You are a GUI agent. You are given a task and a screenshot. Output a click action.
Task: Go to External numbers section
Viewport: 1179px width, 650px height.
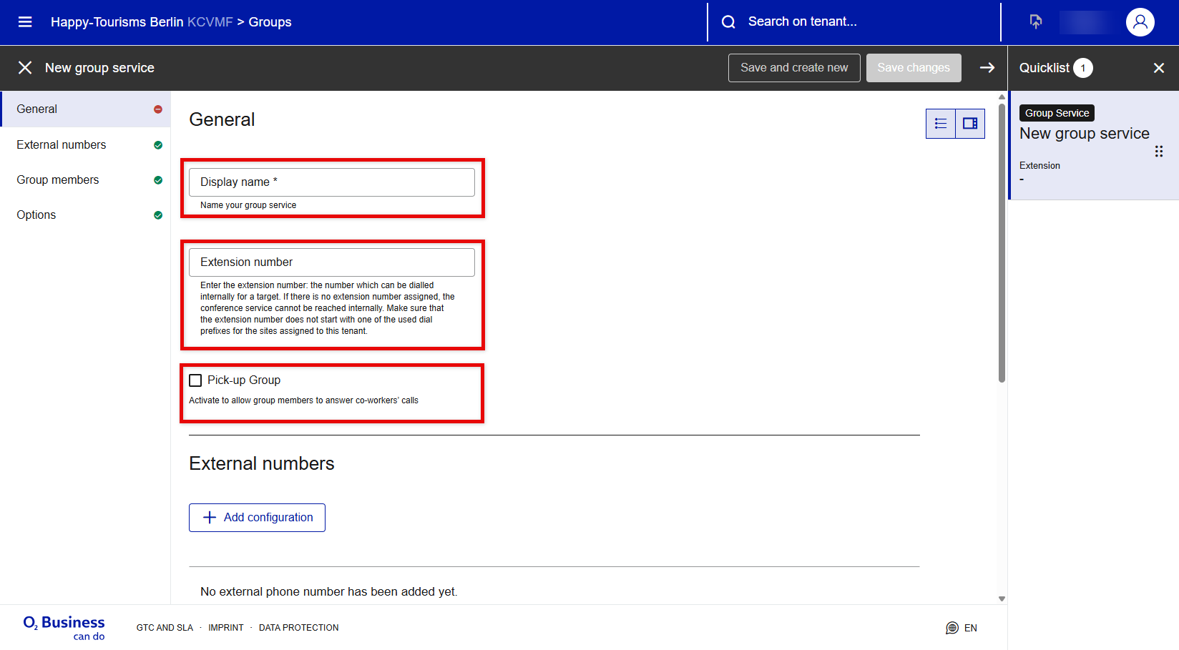tap(62, 145)
